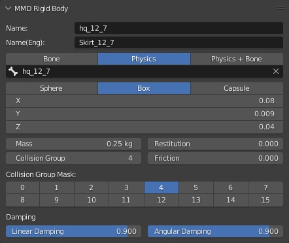Click the bone icon beside hq_12_7
The image size is (289, 243).
[13, 71]
